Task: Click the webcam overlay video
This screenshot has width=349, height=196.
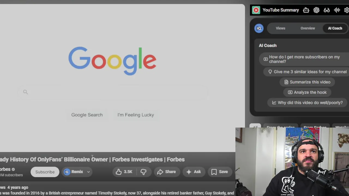Action: 292,162
